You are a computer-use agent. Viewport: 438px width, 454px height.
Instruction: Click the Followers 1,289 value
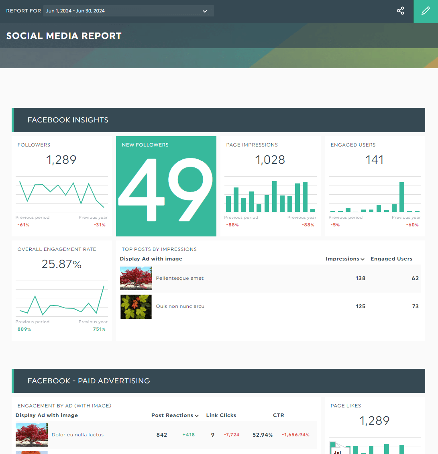61,160
